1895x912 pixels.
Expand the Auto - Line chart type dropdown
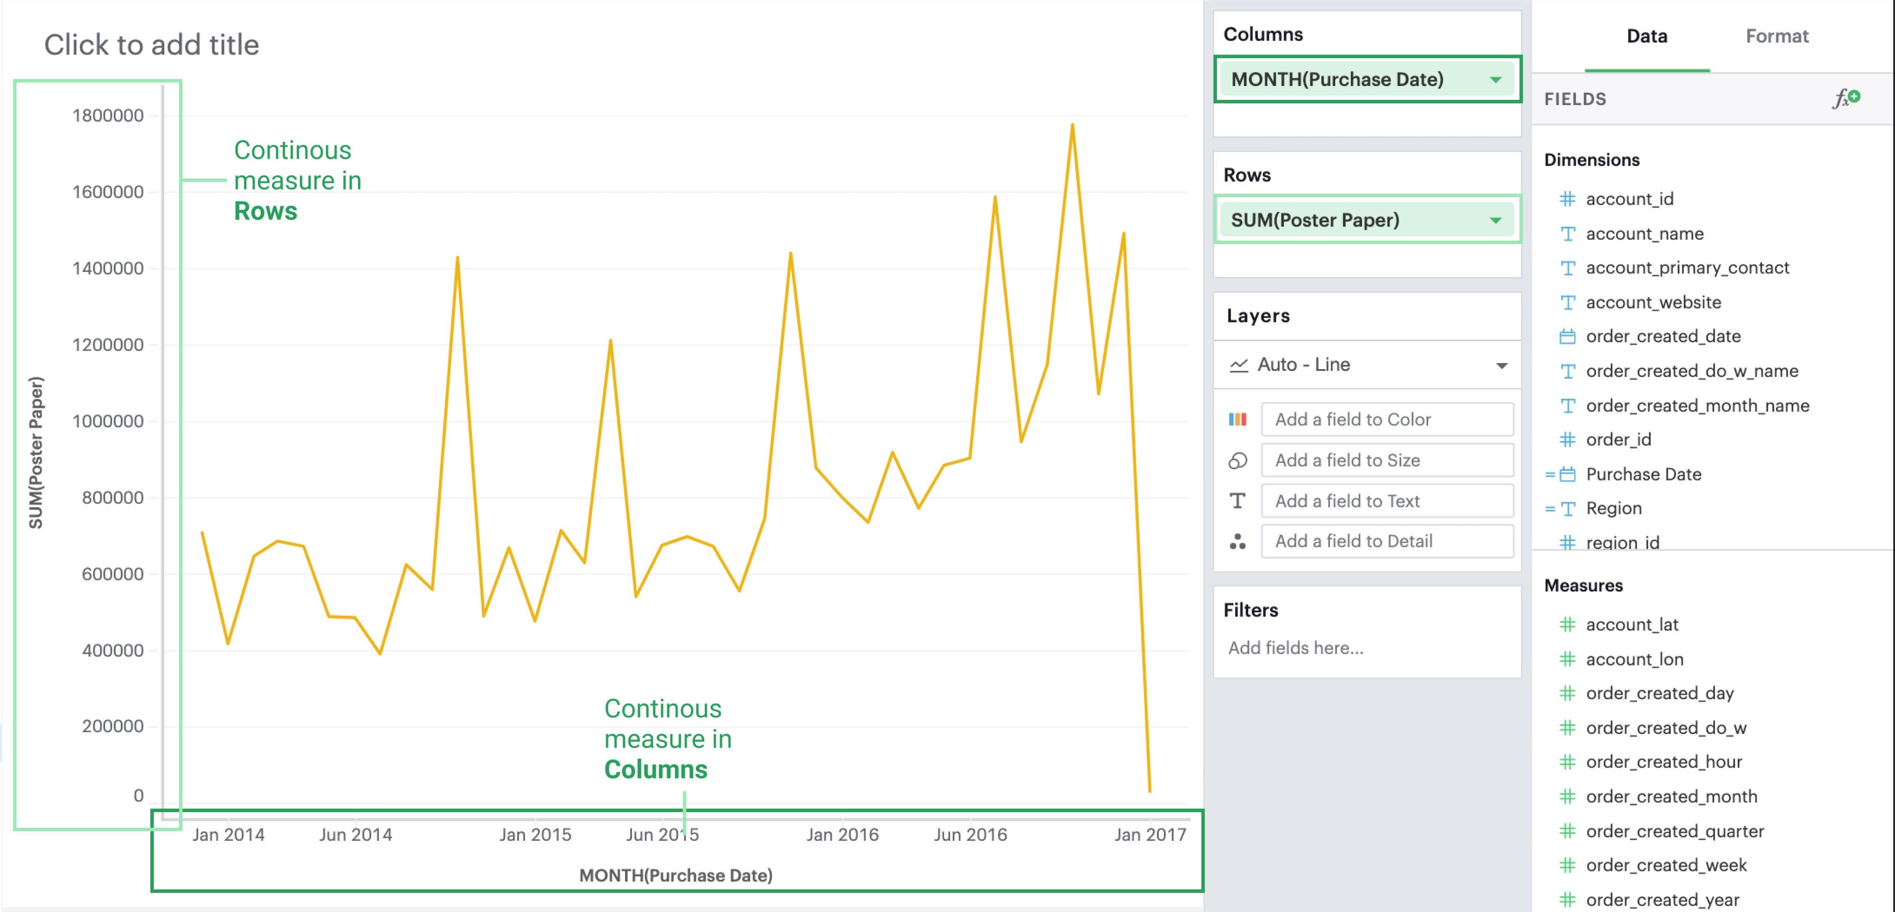pos(1501,365)
